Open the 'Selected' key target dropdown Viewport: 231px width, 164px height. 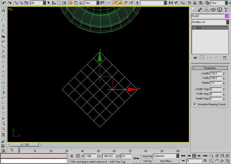pyautogui.click(x=166, y=156)
